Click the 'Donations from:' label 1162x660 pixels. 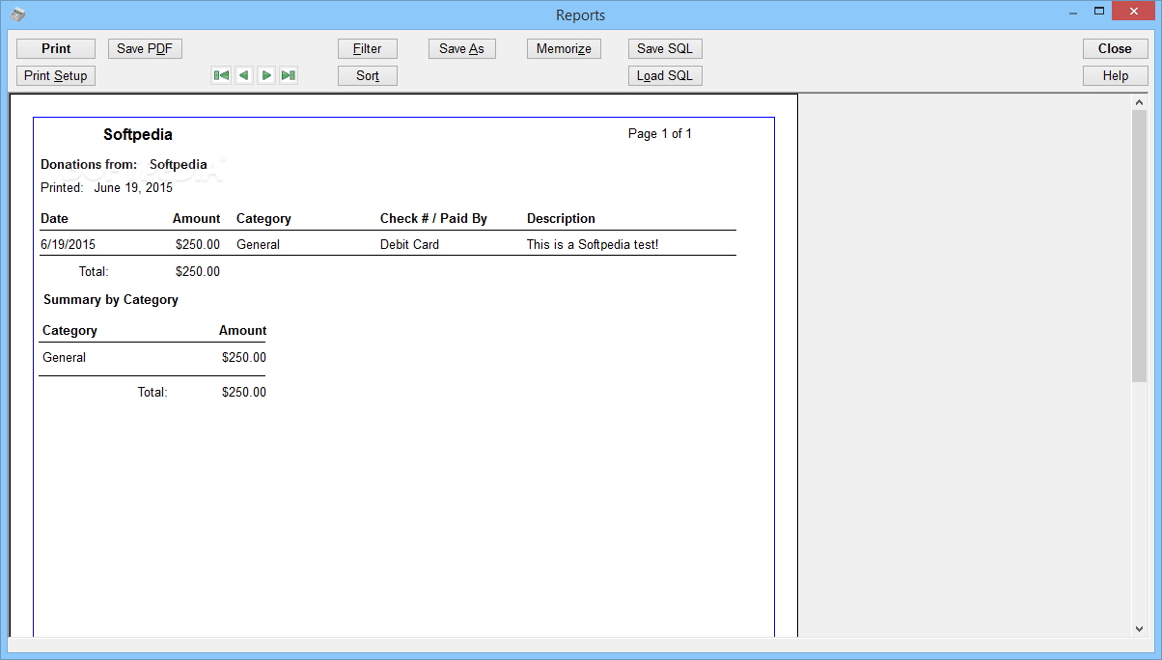(x=89, y=165)
